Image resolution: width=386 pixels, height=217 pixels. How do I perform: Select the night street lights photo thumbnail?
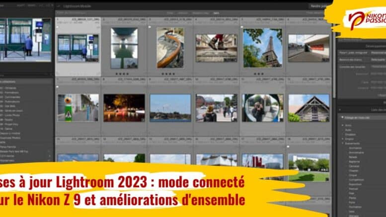pos(124,108)
